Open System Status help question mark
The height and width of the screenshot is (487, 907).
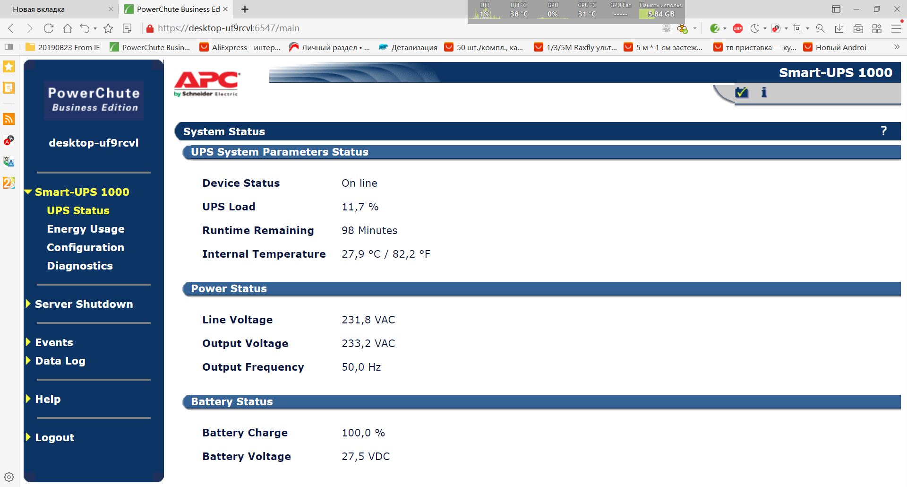point(884,131)
